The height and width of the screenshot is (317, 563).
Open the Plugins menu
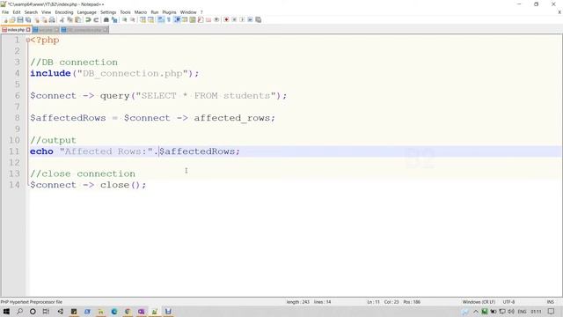(x=169, y=12)
